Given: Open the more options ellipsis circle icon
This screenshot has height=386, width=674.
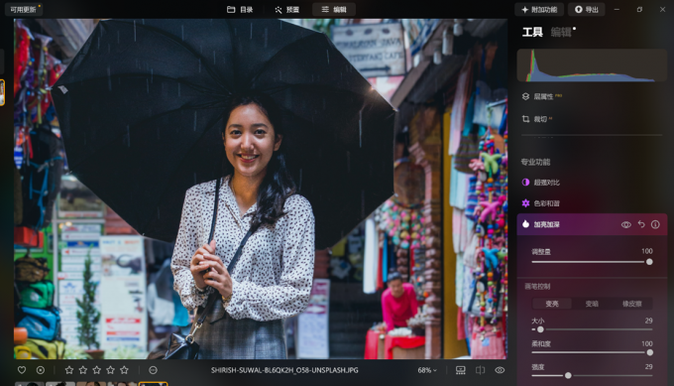Looking at the screenshot, I should 153,370.
